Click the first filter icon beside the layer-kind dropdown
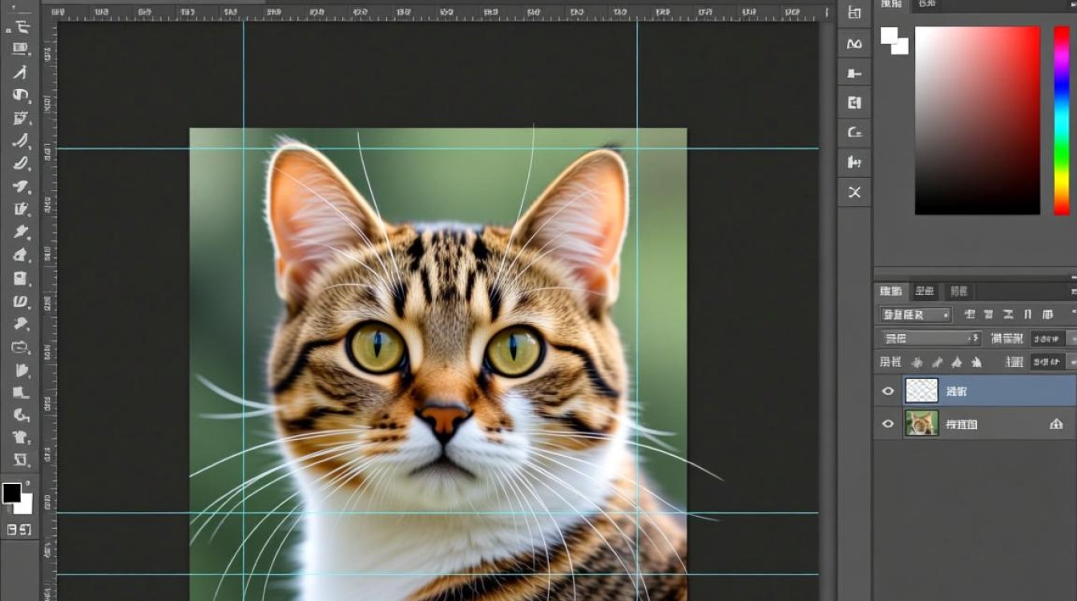 click(x=970, y=315)
